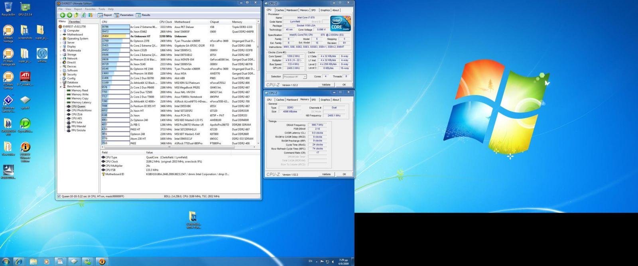Expand the Motherboard tree node

[x=61, y=35]
